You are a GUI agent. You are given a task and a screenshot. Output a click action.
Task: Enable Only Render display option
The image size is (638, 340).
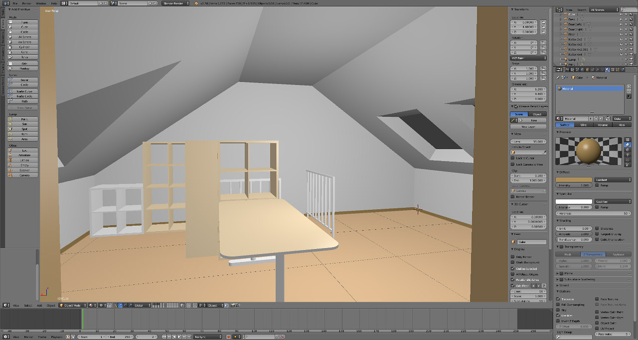pyautogui.click(x=512, y=257)
